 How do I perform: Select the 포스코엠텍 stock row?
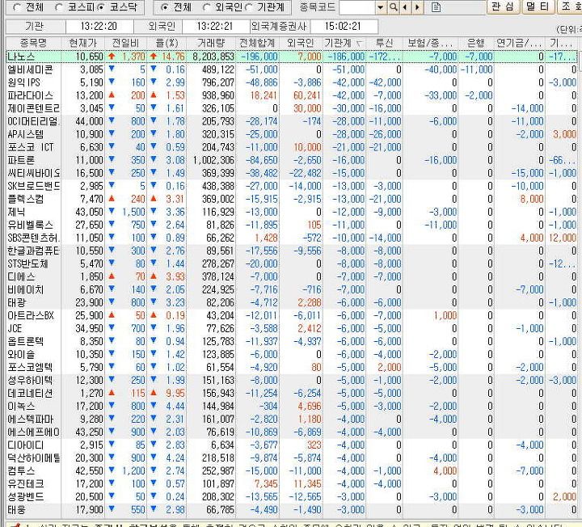[292, 368]
